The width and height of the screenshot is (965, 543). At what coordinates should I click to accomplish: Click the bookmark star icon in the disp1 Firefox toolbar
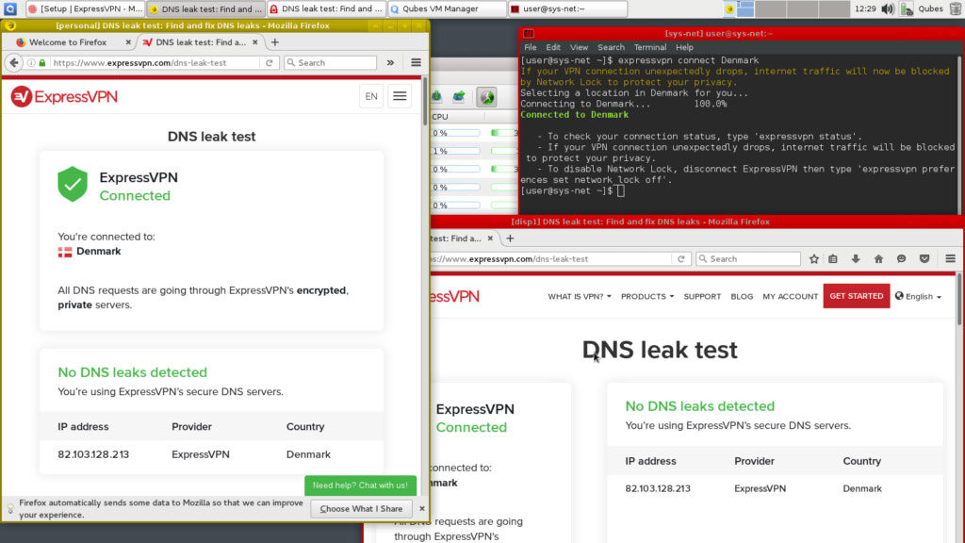pyautogui.click(x=814, y=259)
